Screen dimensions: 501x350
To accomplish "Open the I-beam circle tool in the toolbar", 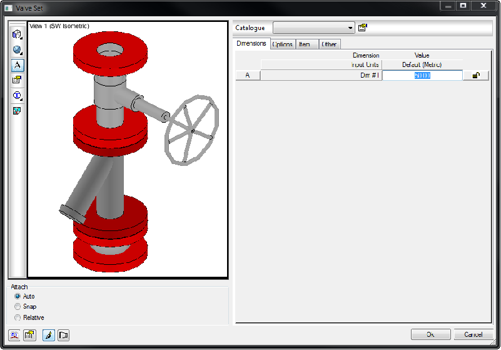I will click(17, 96).
